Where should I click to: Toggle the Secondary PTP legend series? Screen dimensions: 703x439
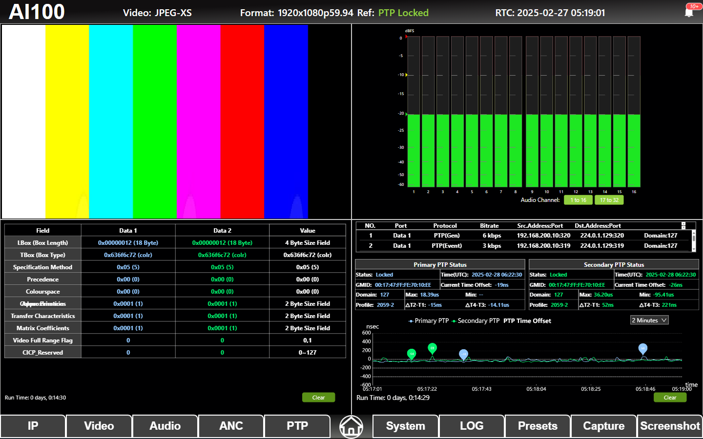tap(476, 321)
